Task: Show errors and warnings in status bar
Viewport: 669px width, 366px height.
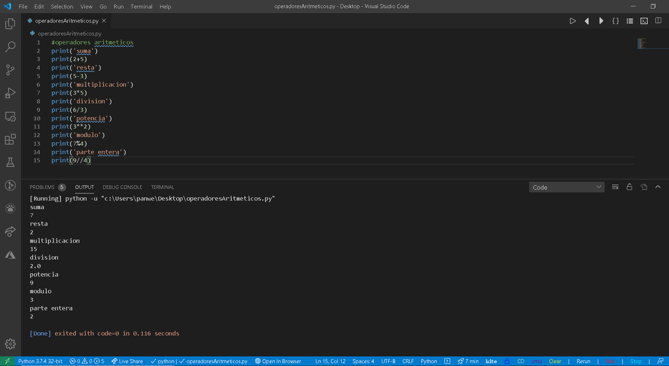Action: (x=87, y=361)
